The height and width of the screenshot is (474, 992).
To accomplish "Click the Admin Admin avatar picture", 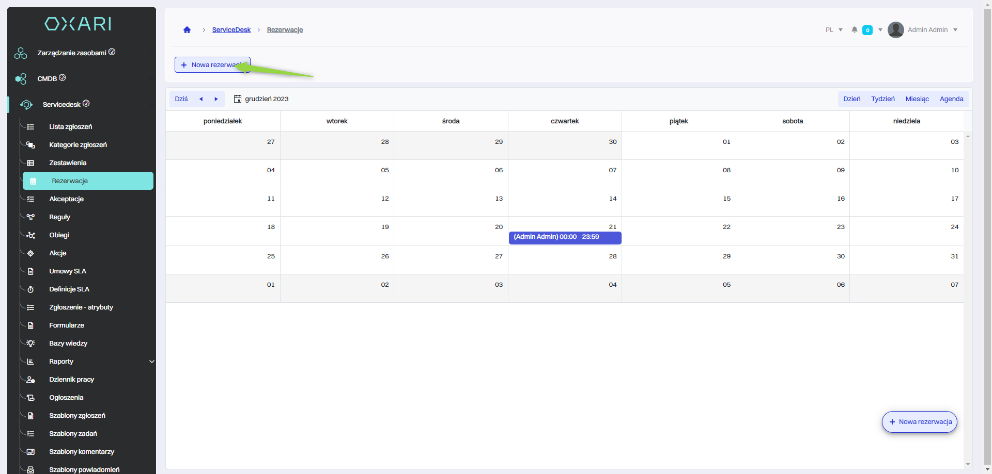I will (x=895, y=30).
